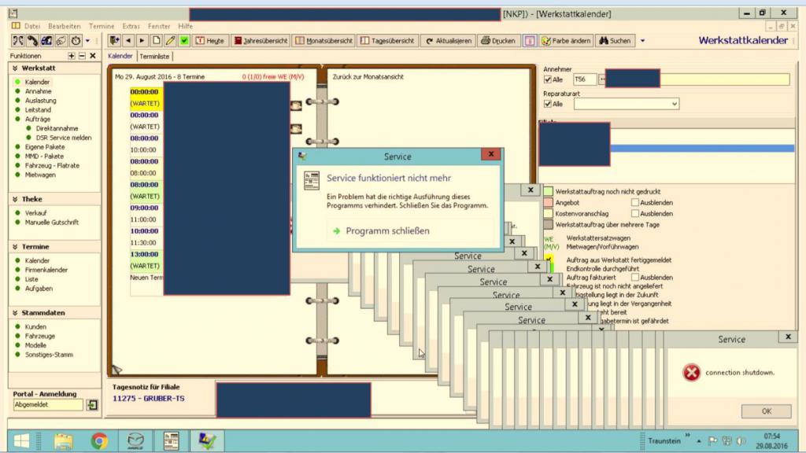Image resolution: width=806 pixels, height=453 pixels.
Task: Open File Explorer from taskbar
Action: coord(63,441)
